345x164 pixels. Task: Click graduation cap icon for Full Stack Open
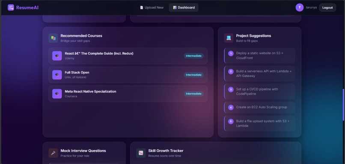[57, 75]
